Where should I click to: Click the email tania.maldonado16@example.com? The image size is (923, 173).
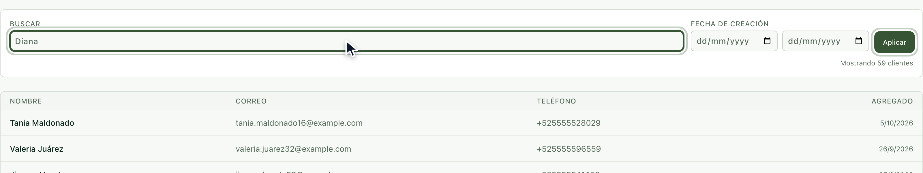click(299, 123)
